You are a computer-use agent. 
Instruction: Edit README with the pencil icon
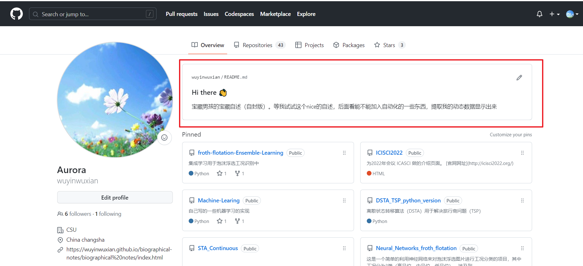[x=519, y=78]
